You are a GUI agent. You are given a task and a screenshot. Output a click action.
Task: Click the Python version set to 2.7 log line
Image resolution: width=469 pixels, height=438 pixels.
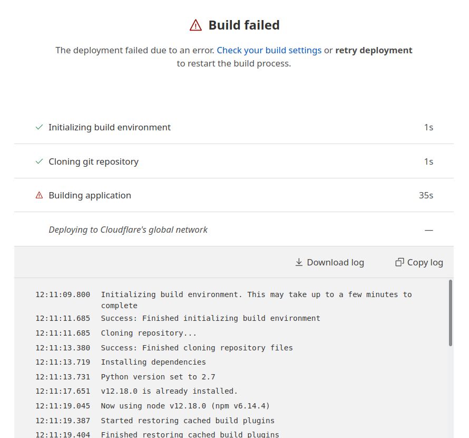(158, 377)
